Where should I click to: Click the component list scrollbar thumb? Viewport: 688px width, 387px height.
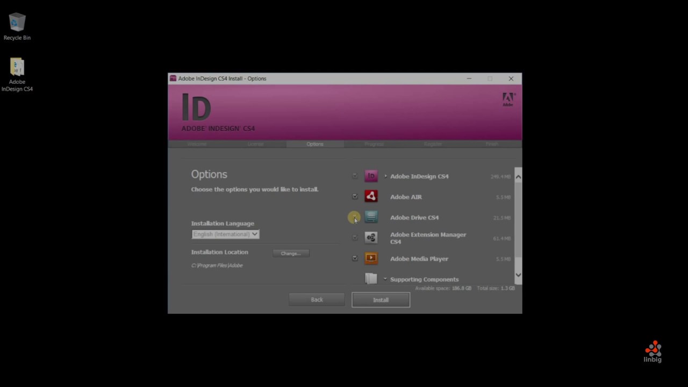pyautogui.click(x=518, y=219)
